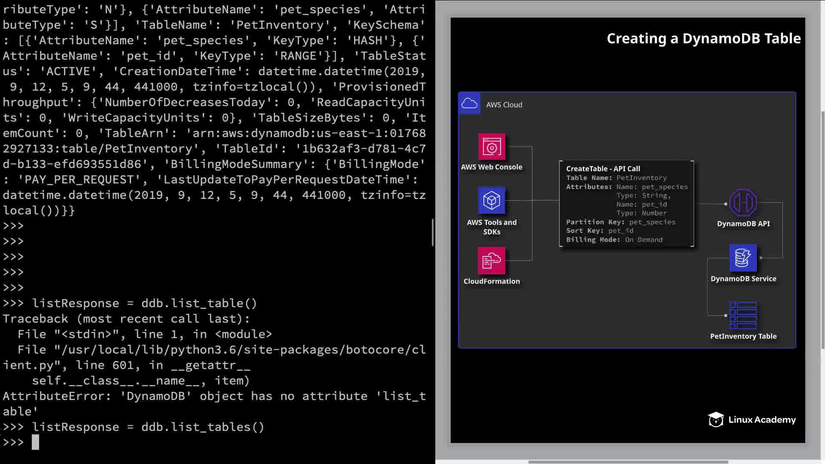Click the Billing Mode: On Demand text
This screenshot has height=464, width=825.
click(614, 240)
